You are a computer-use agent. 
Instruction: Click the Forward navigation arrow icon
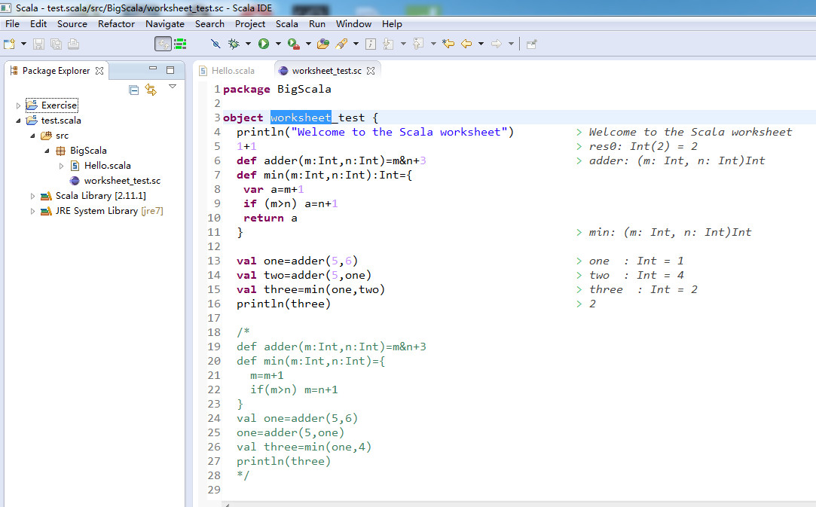[x=497, y=44]
